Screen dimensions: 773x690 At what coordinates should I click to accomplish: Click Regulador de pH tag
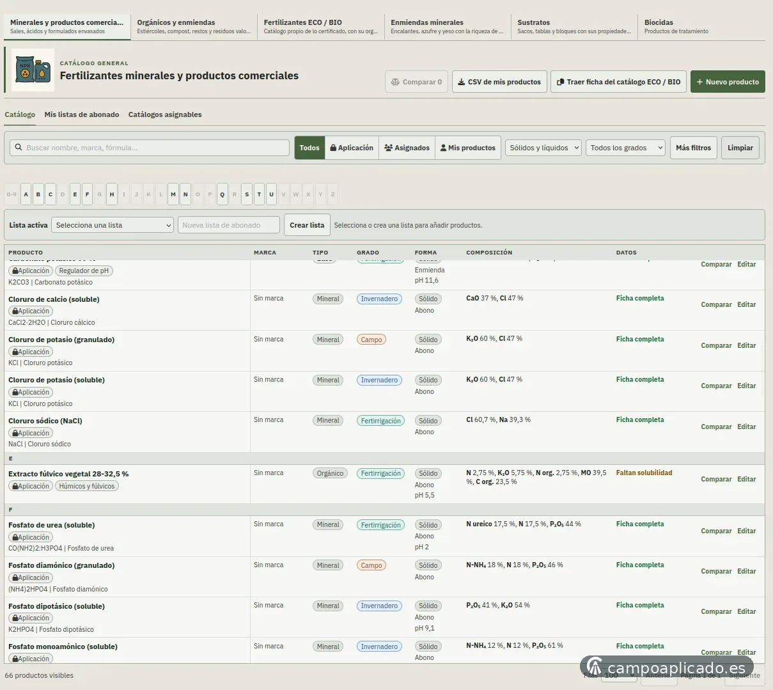[84, 271]
